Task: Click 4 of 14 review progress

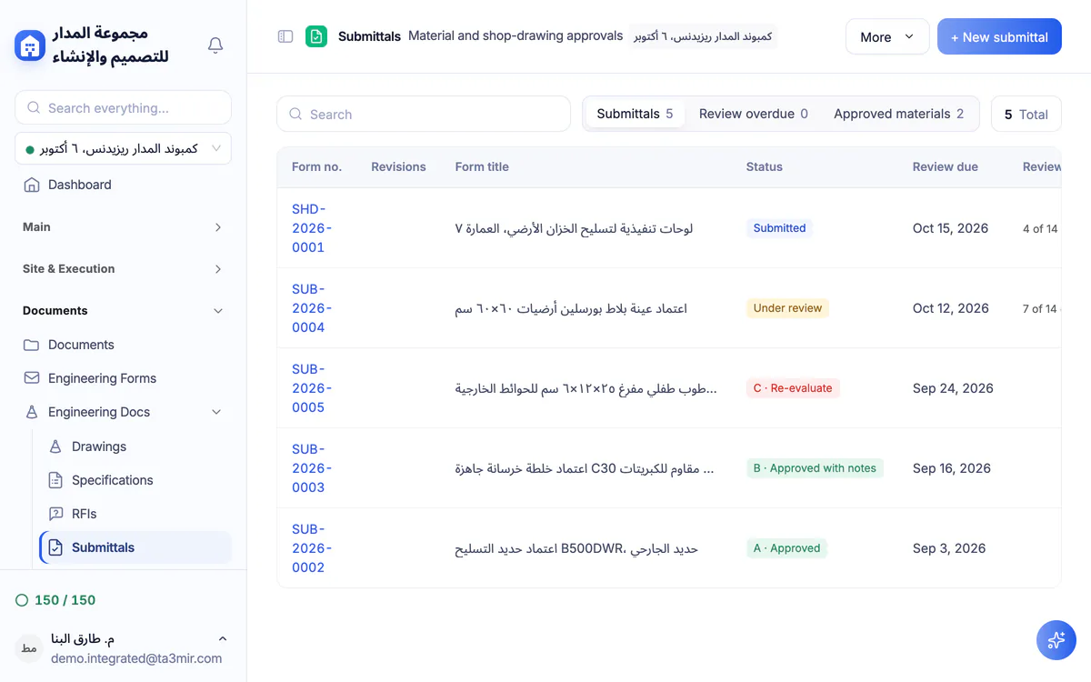Action: (x=1040, y=229)
